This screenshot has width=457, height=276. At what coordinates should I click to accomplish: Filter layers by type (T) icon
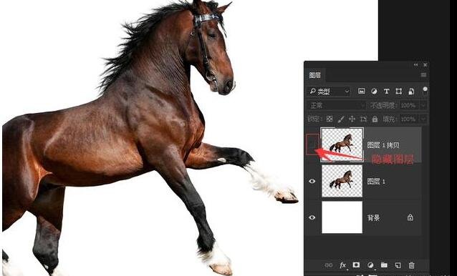(x=387, y=92)
